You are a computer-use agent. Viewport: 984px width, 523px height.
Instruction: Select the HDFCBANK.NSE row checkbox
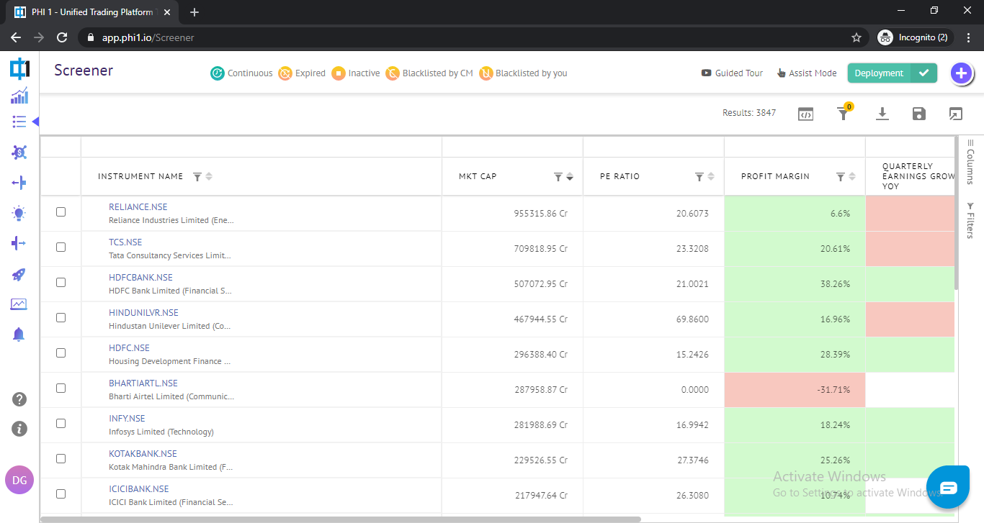click(61, 283)
